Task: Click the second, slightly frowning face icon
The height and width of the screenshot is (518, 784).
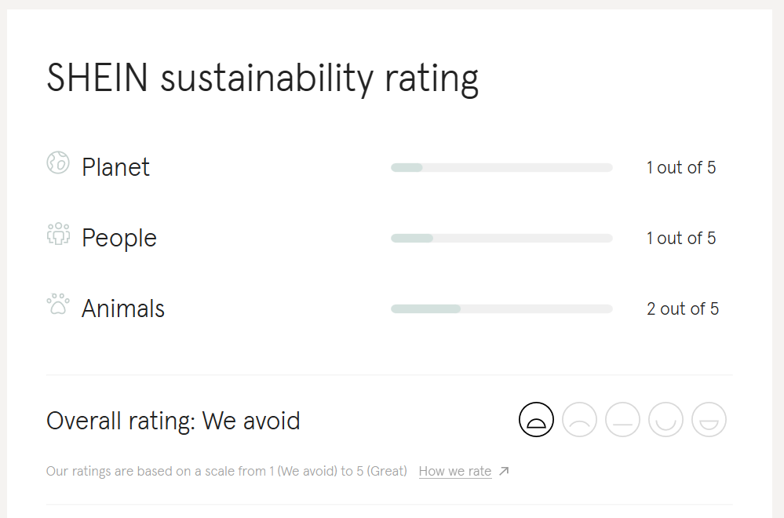Action: [579, 419]
